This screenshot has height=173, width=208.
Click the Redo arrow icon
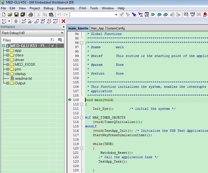(66, 15)
